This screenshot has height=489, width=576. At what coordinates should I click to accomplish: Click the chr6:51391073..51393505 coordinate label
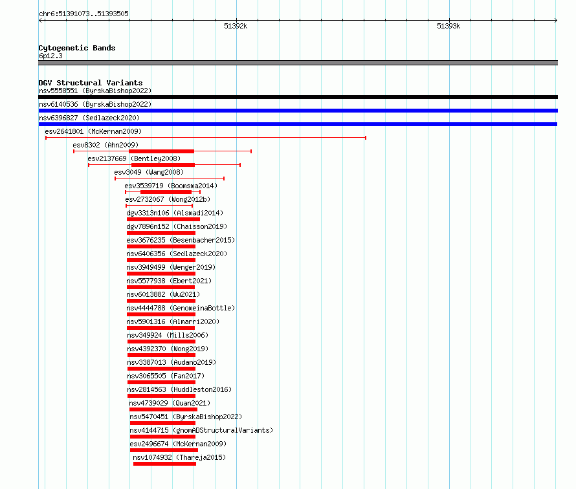[x=83, y=14]
